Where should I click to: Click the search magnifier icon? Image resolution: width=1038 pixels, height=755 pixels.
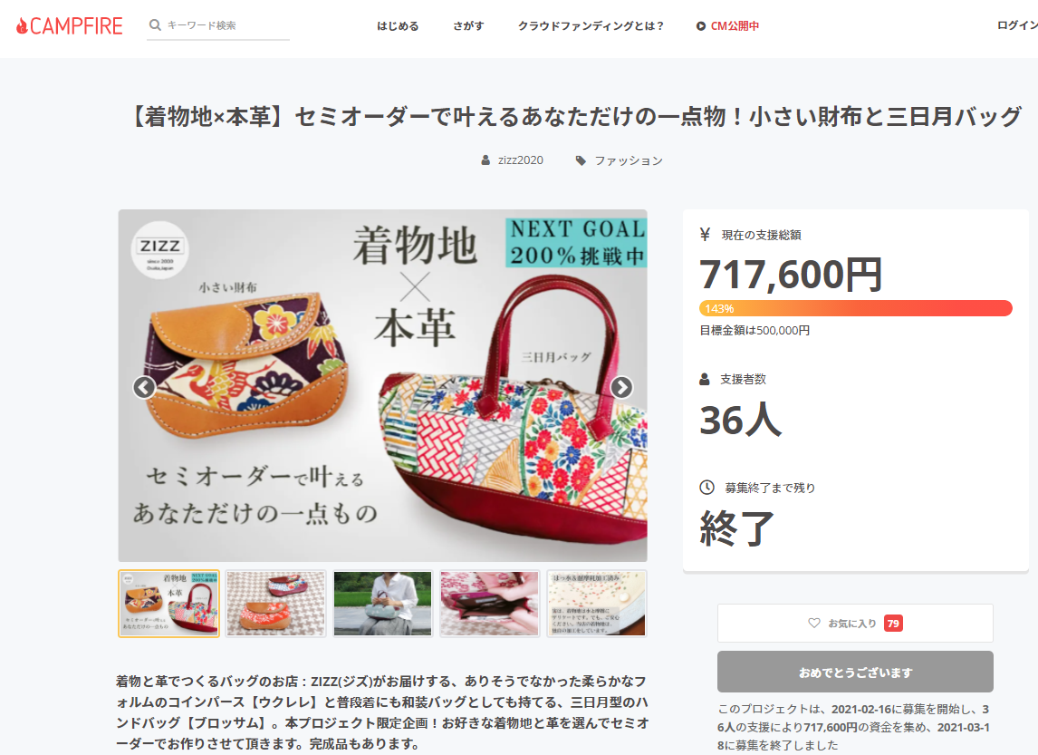[155, 25]
